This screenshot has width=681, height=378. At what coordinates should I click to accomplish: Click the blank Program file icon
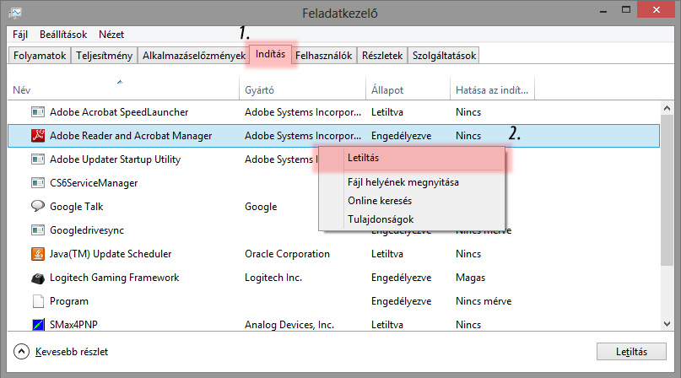coord(37,300)
